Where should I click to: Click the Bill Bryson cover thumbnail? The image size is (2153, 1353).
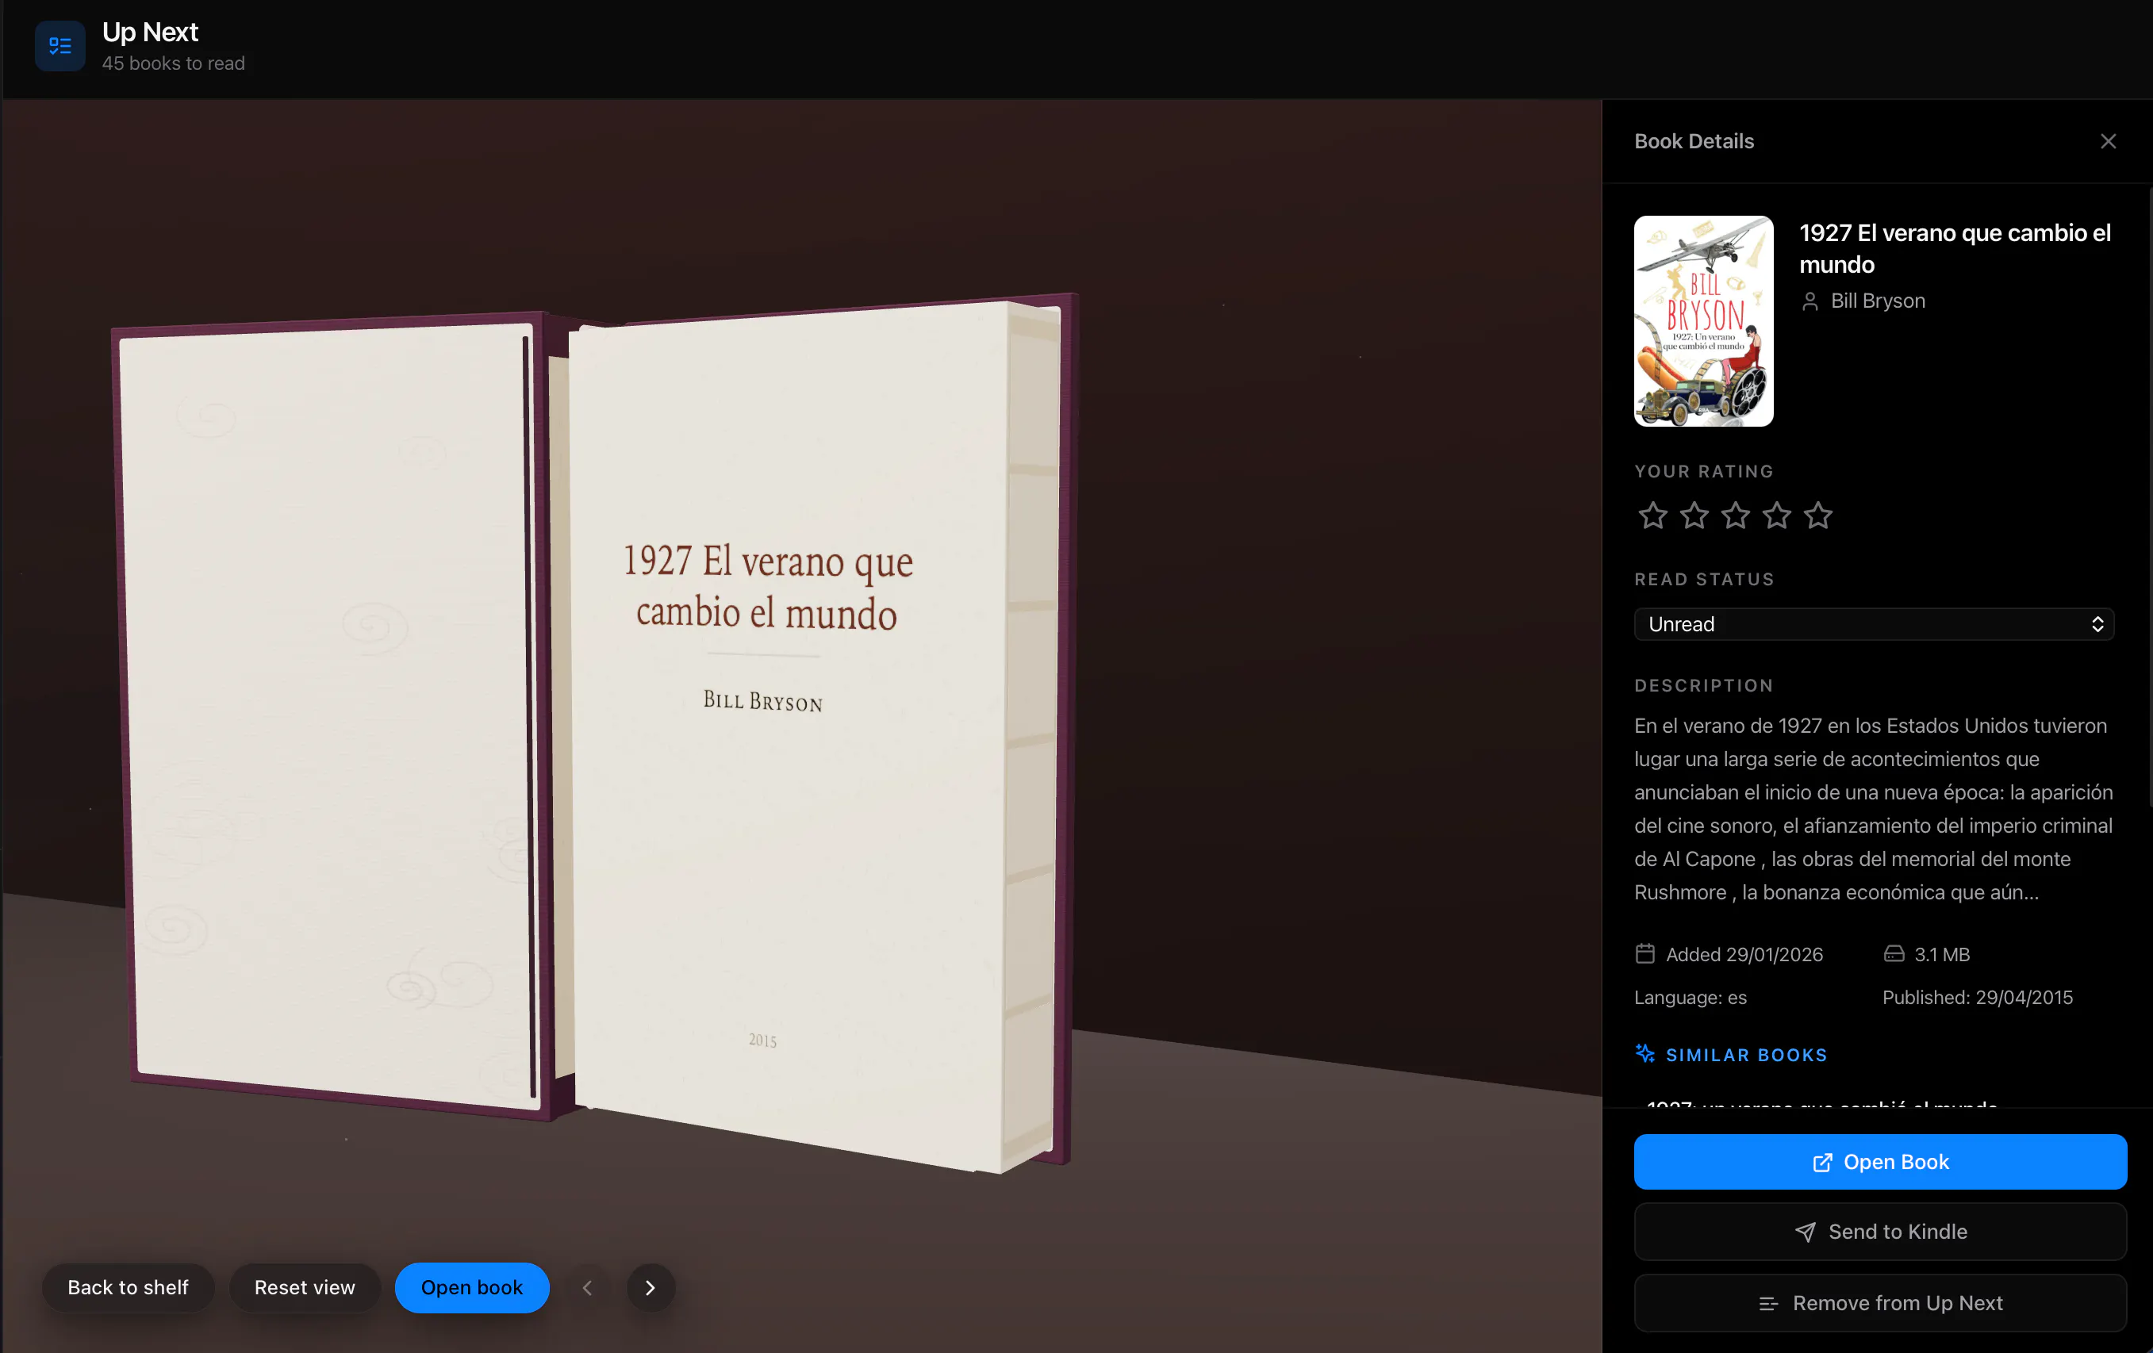[1703, 321]
